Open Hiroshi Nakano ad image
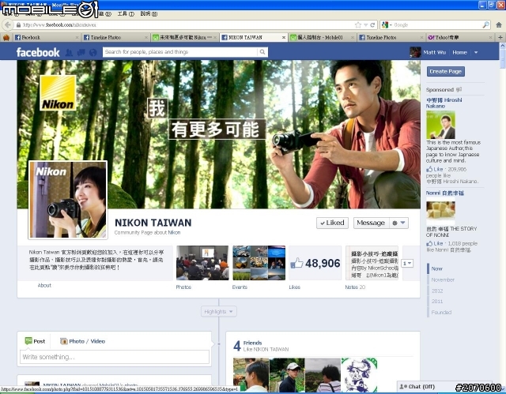506x394 pixels. pyautogui.click(x=440, y=125)
